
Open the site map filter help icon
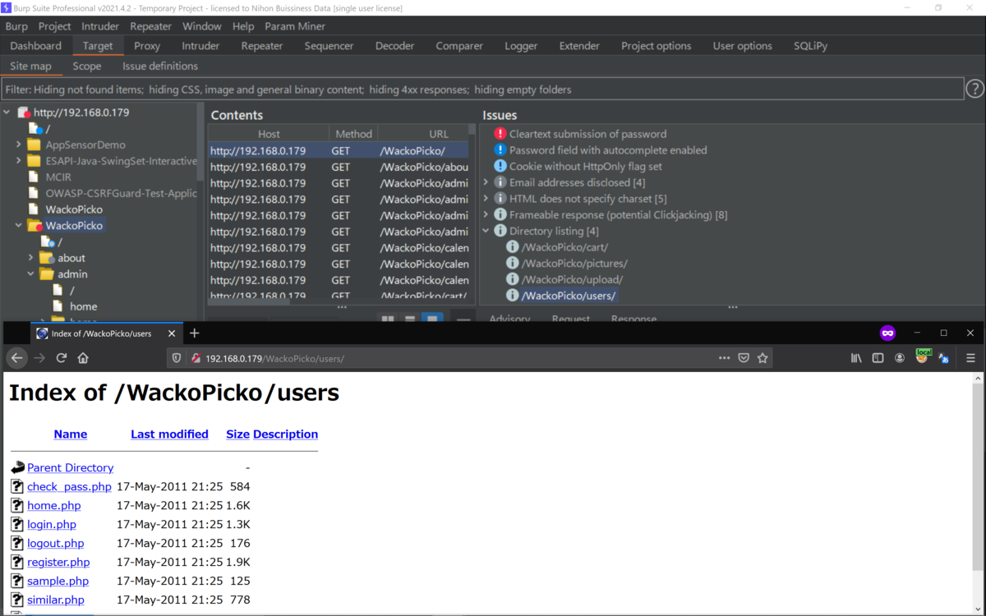974,89
